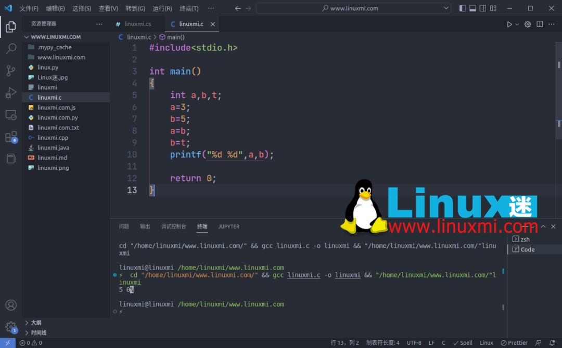Screen dimensions: 562x348
Task: Close the terminal panel
Action: tap(553, 226)
